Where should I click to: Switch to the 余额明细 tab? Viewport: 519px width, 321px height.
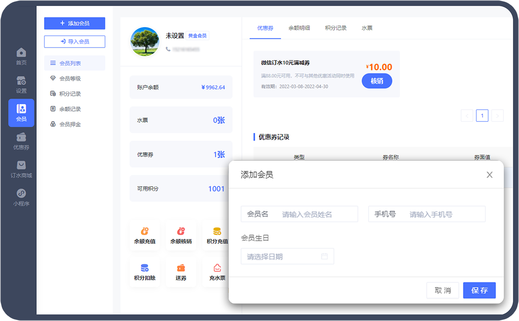(299, 28)
